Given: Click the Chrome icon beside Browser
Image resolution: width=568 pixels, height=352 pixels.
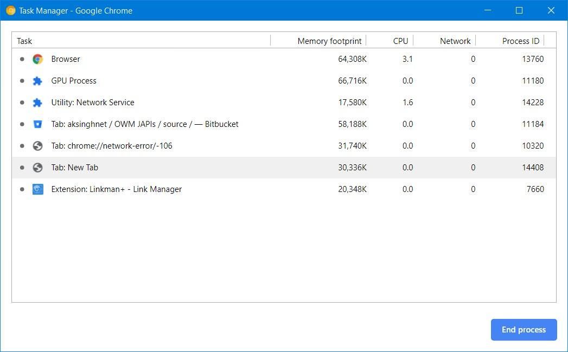Looking at the screenshot, I should [37, 59].
